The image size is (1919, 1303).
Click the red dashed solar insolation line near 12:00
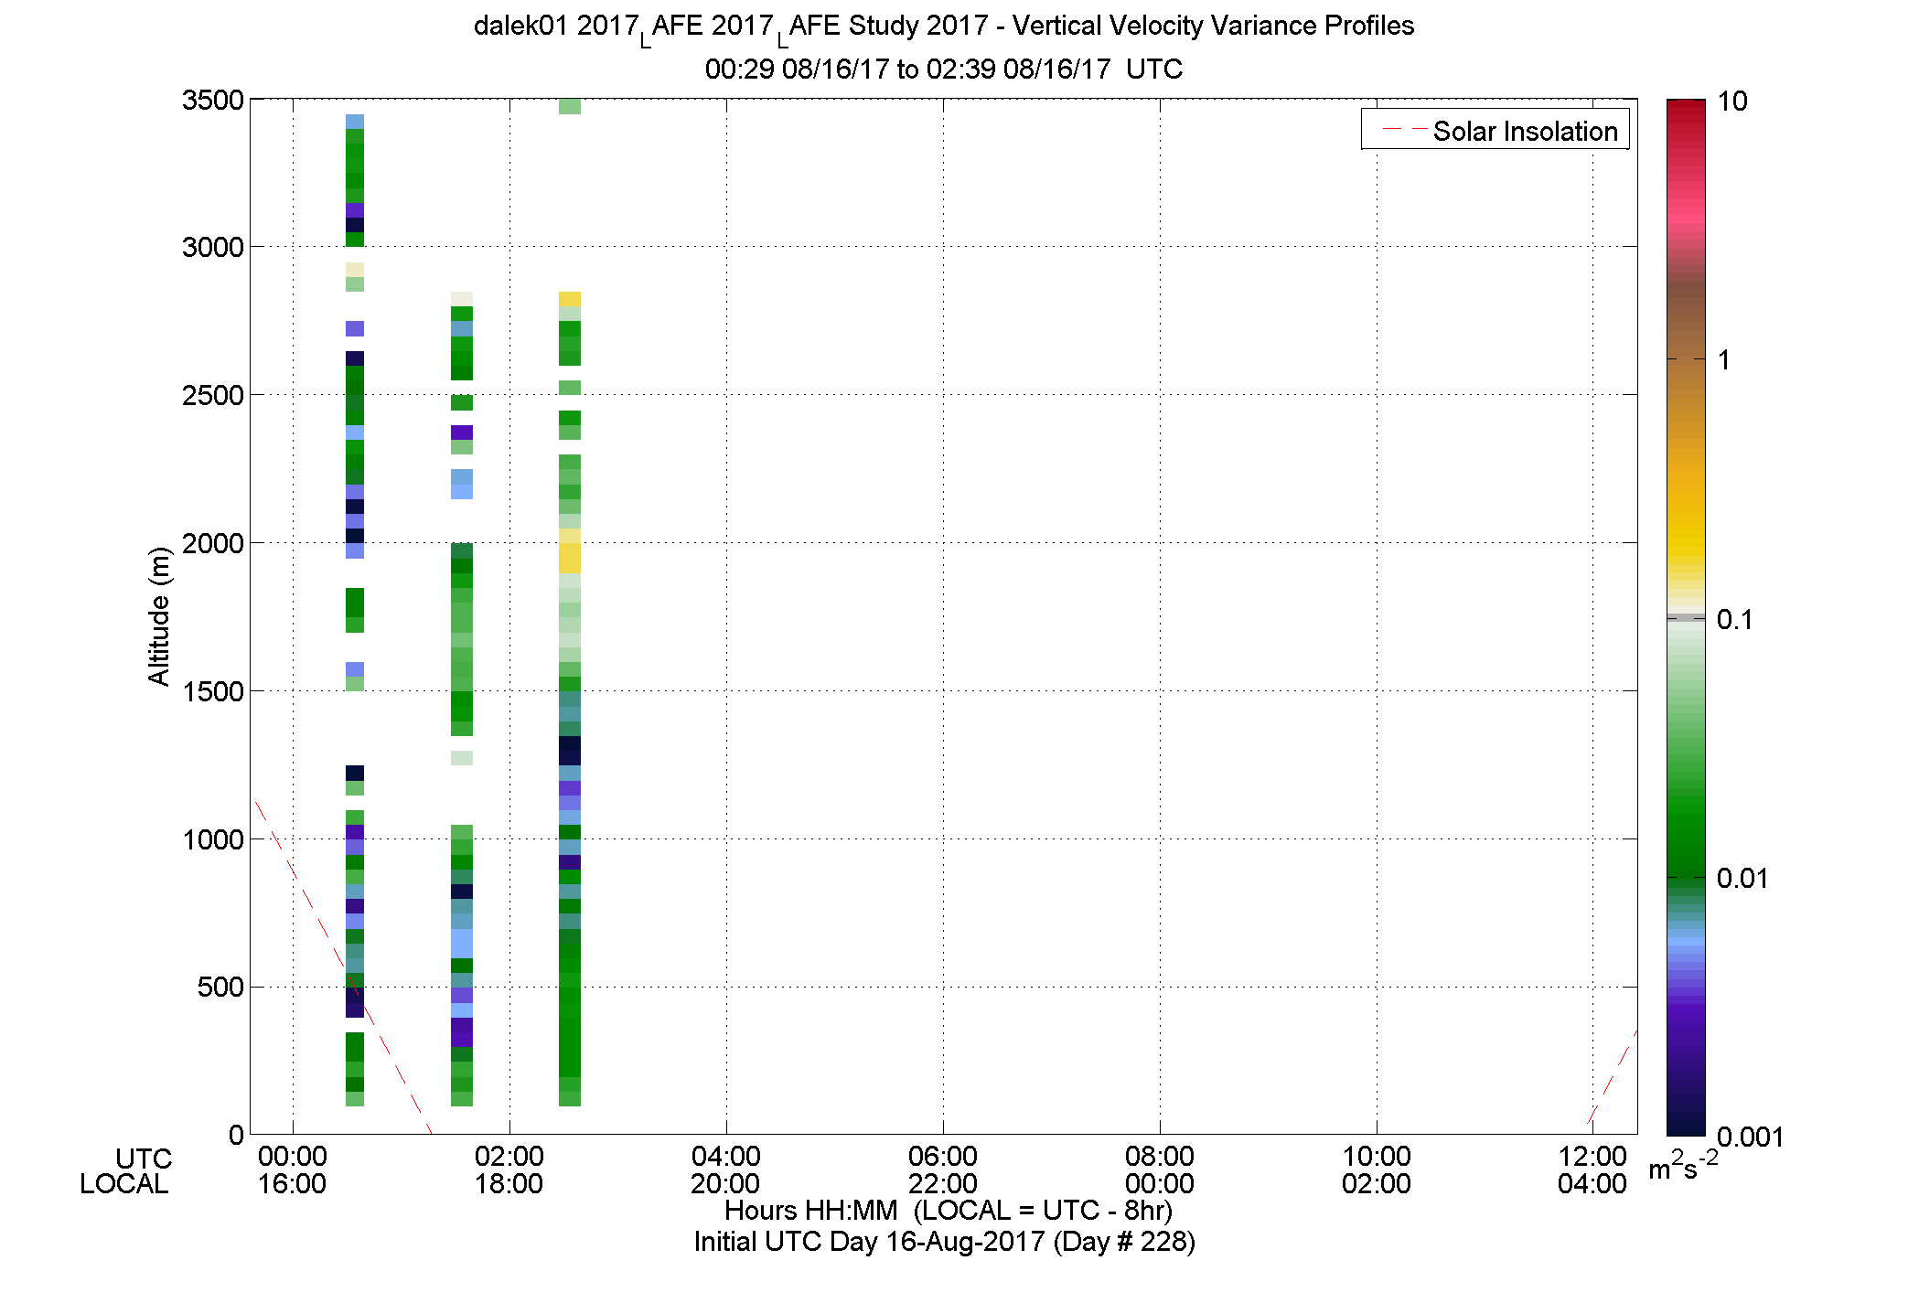pos(1612,1076)
